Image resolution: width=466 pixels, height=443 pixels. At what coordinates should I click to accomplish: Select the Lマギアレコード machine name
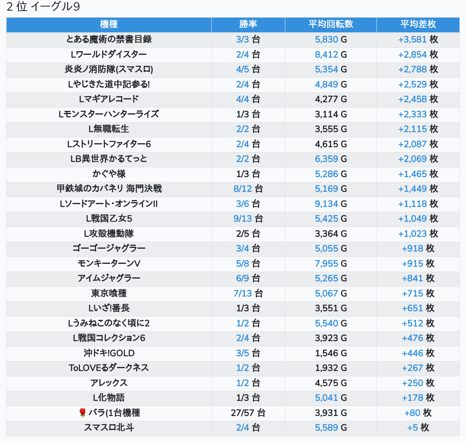click(x=109, y=99)
